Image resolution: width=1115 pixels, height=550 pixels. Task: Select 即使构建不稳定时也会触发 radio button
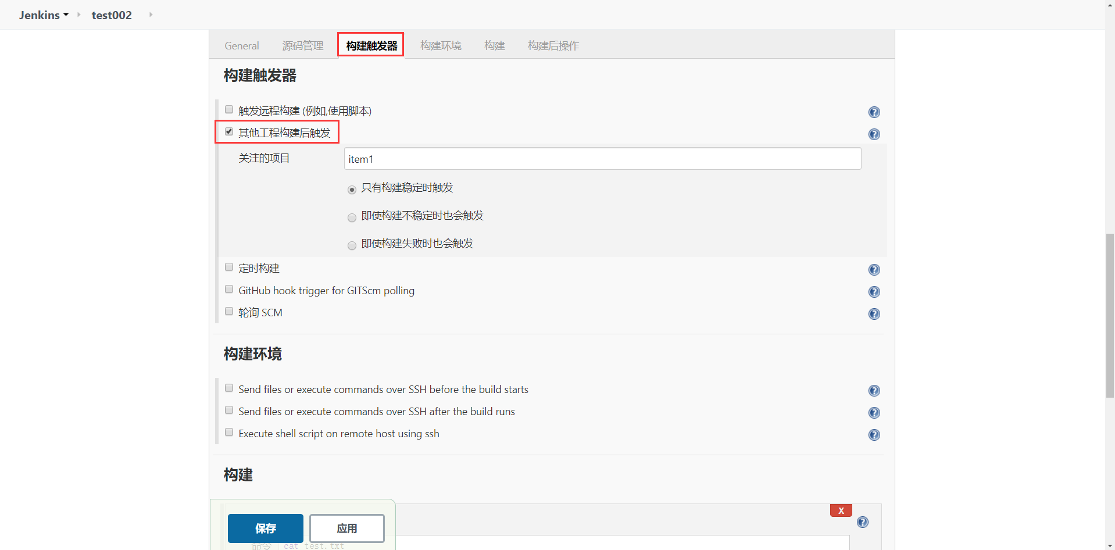pos(352,217)
